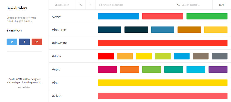Download All brand colors

[221, 5]
